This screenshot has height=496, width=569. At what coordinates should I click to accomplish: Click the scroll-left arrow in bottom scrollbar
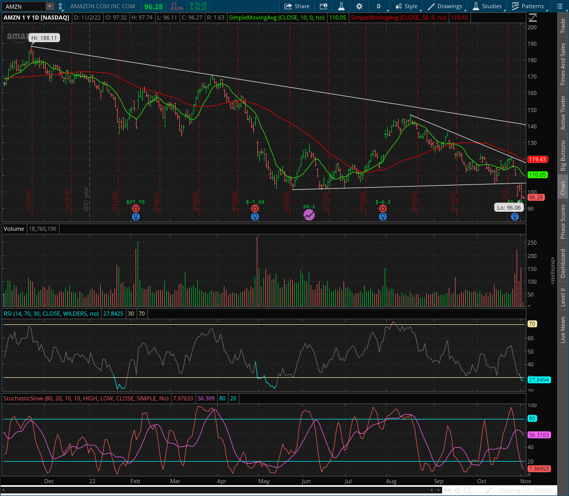click(x=3, y=490)
